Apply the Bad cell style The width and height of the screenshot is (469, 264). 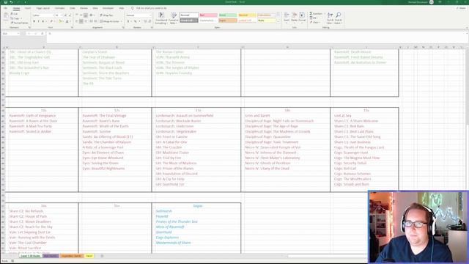pyautogui.click(x=208, y=15)
